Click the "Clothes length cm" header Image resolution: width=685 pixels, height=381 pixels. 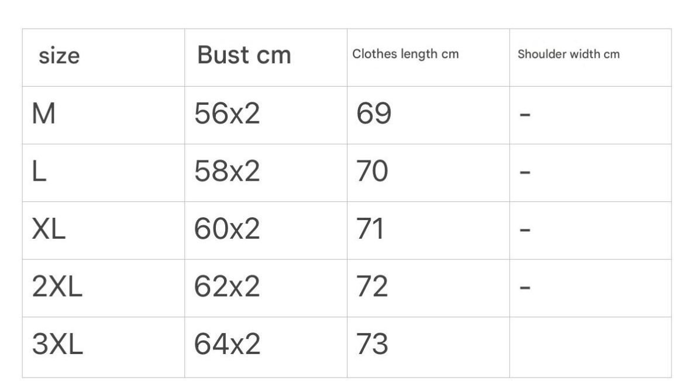click(405, 55)
